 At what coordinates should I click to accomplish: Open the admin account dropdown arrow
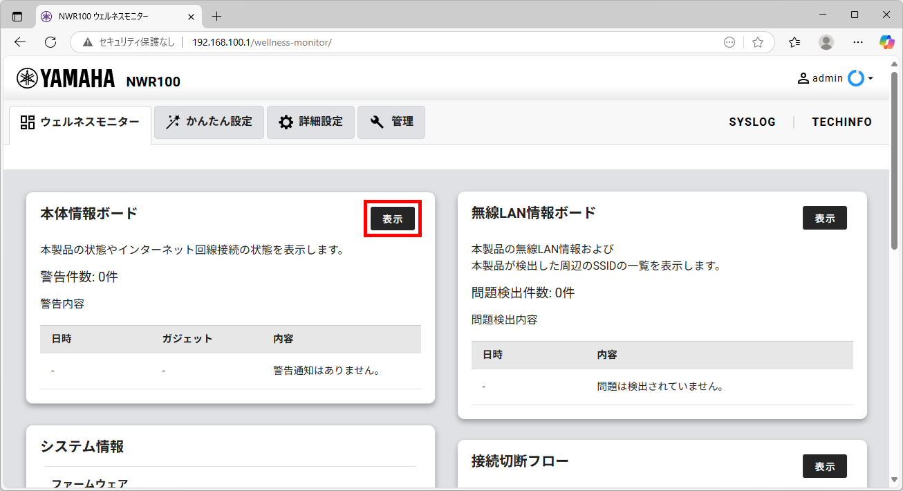[872, 78]
